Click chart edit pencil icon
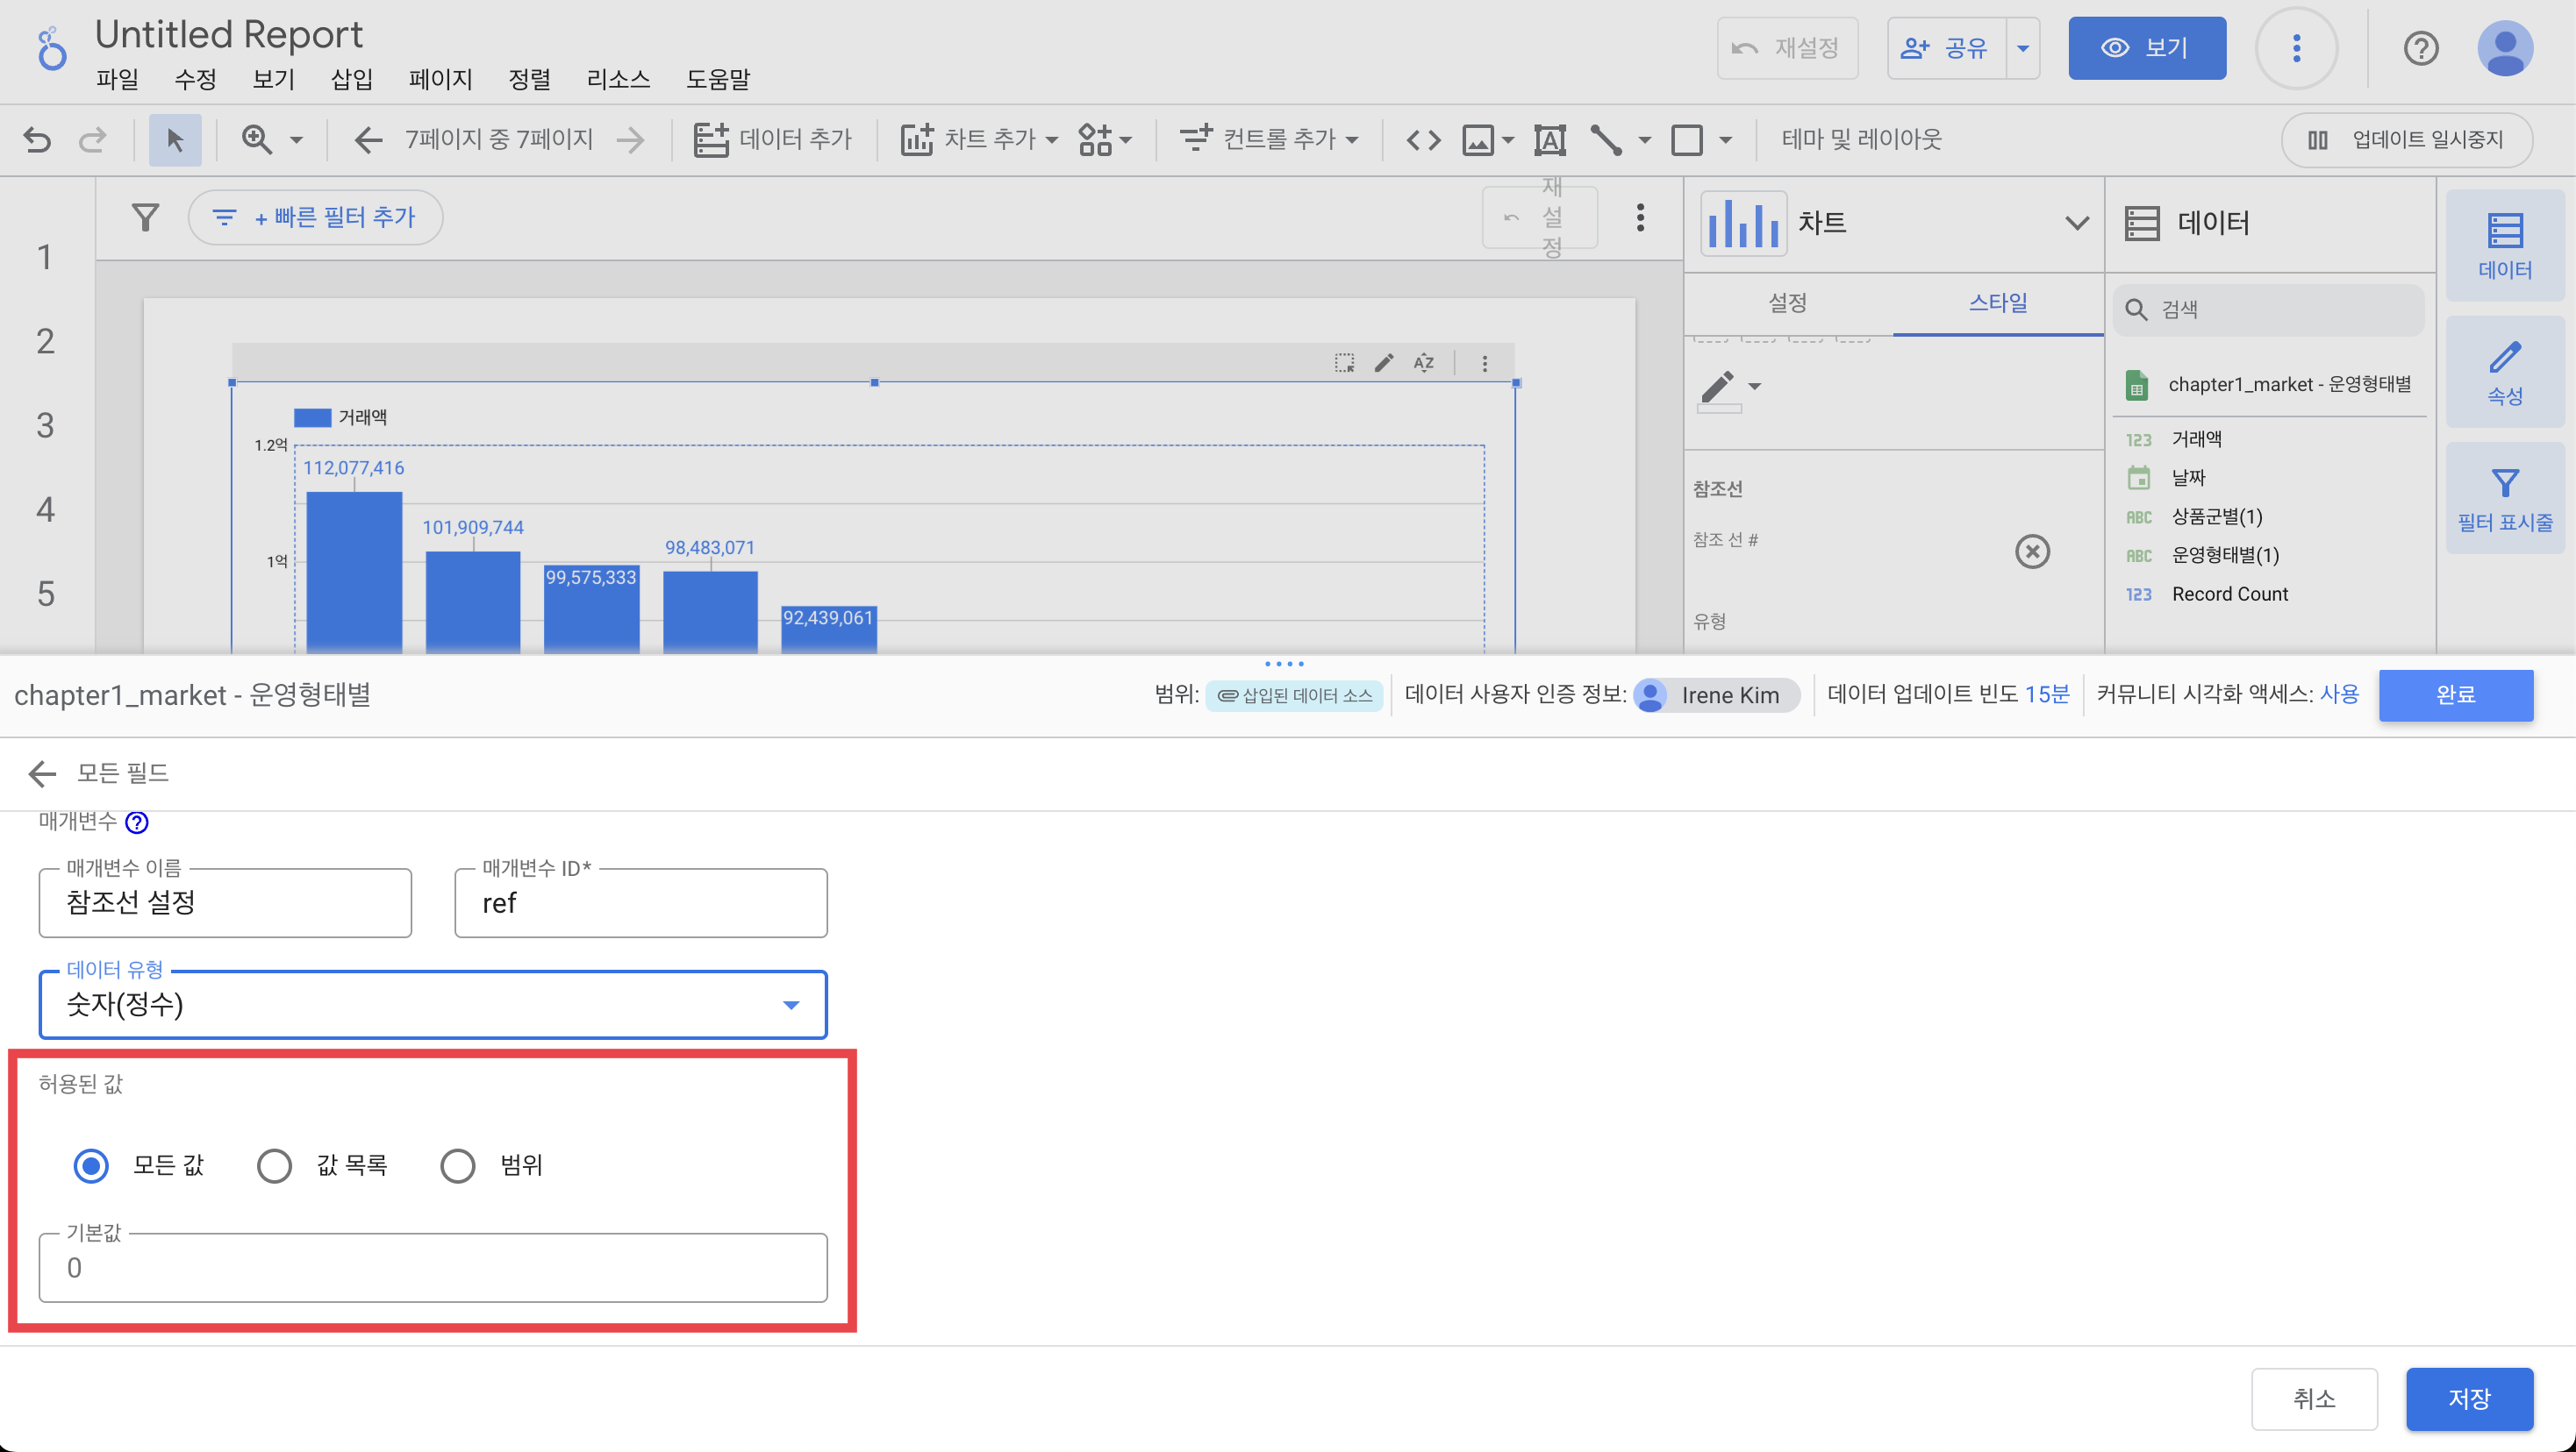 tap(1383, 363)
